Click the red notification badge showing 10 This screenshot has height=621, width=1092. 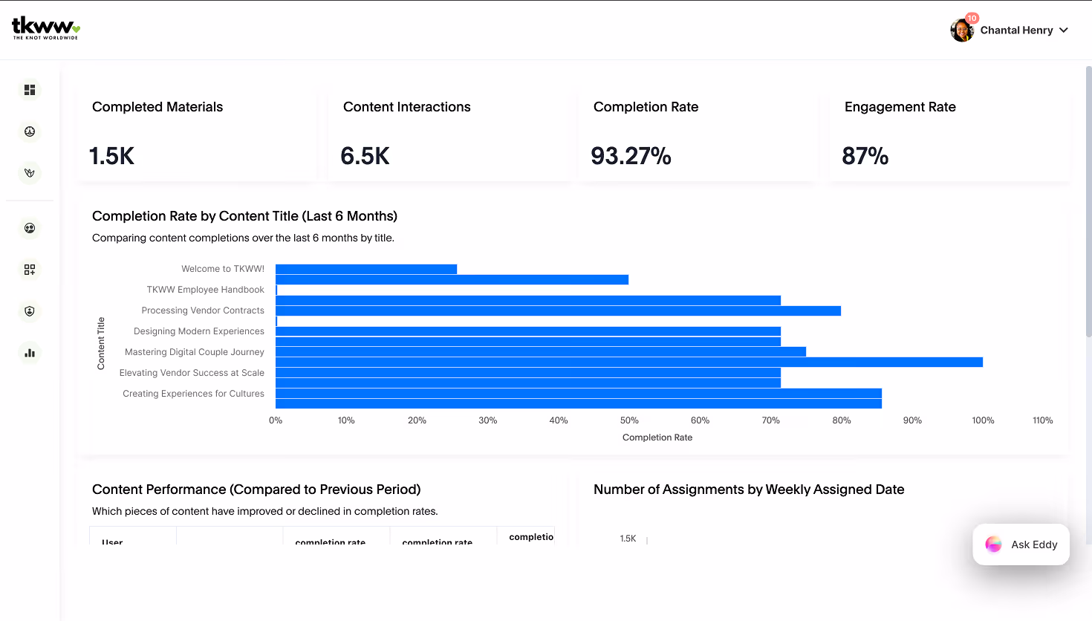(x=970, y=17)
